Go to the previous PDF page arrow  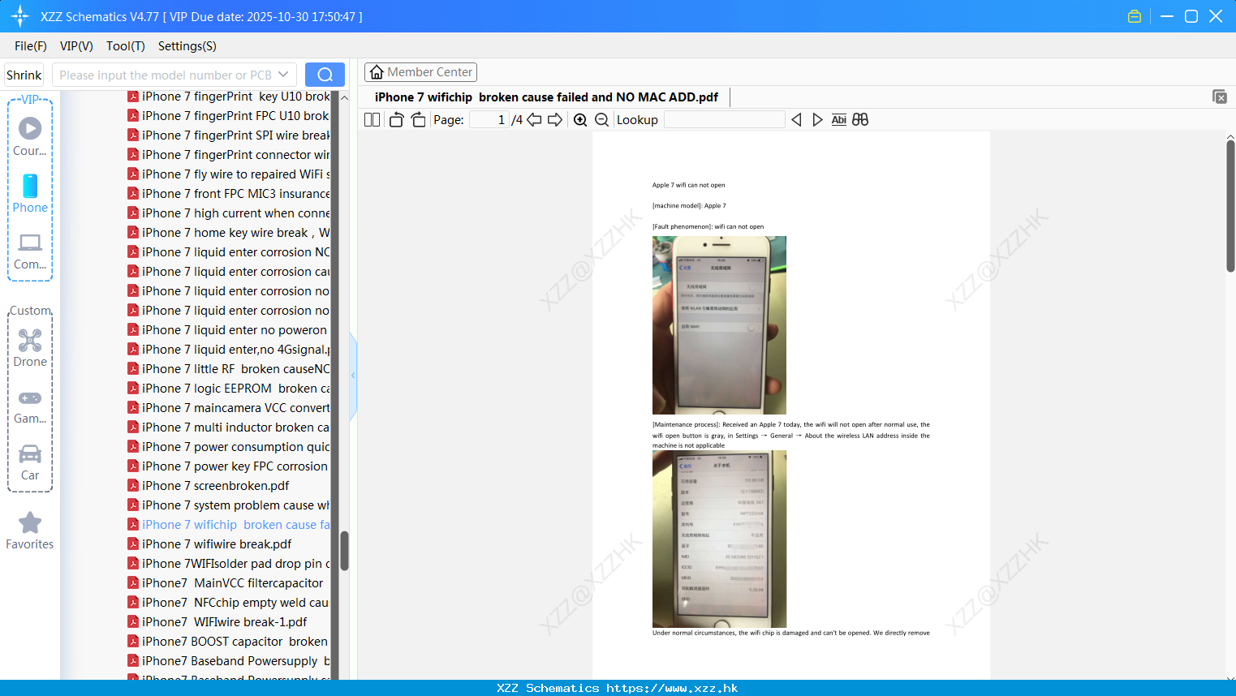[534, 120]
